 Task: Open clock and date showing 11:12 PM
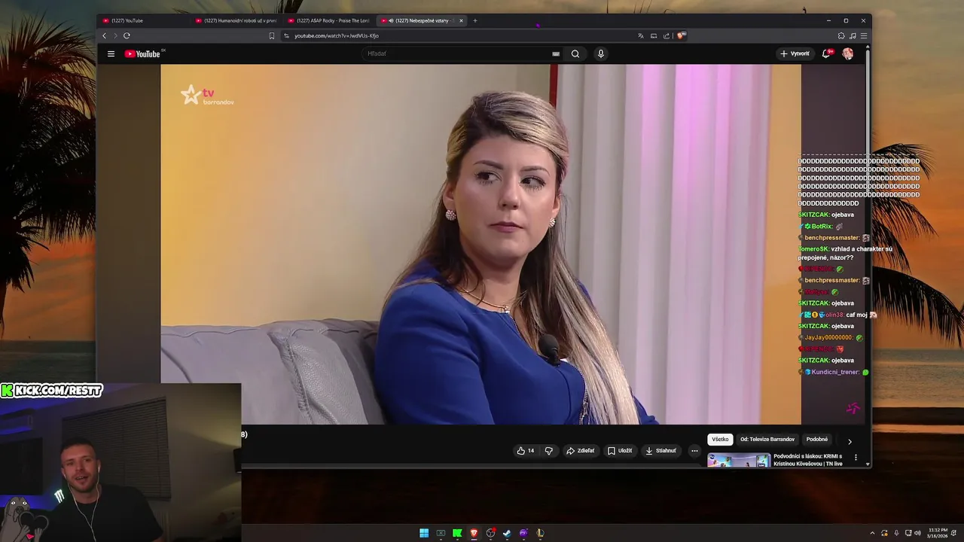pos(938,533)
